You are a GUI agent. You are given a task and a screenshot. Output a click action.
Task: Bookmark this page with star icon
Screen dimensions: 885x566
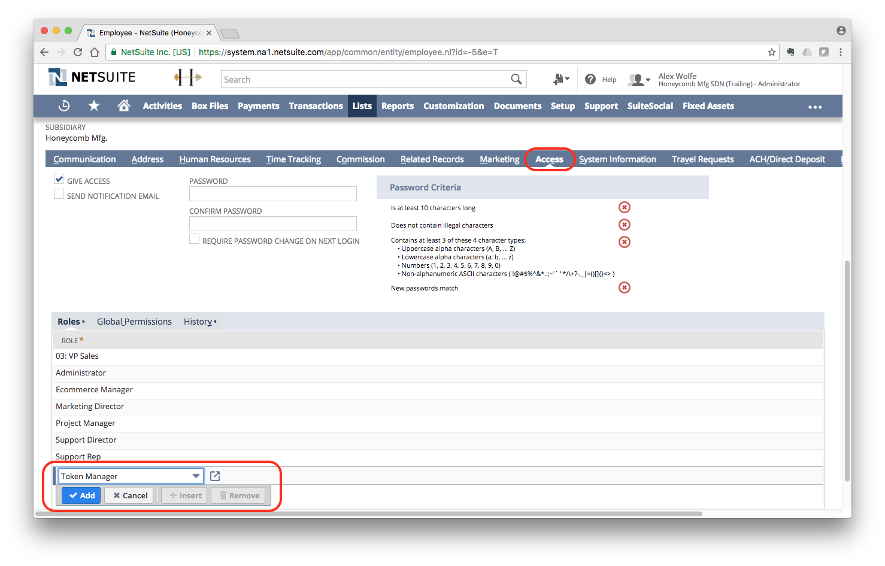click(x=772, y=52)
